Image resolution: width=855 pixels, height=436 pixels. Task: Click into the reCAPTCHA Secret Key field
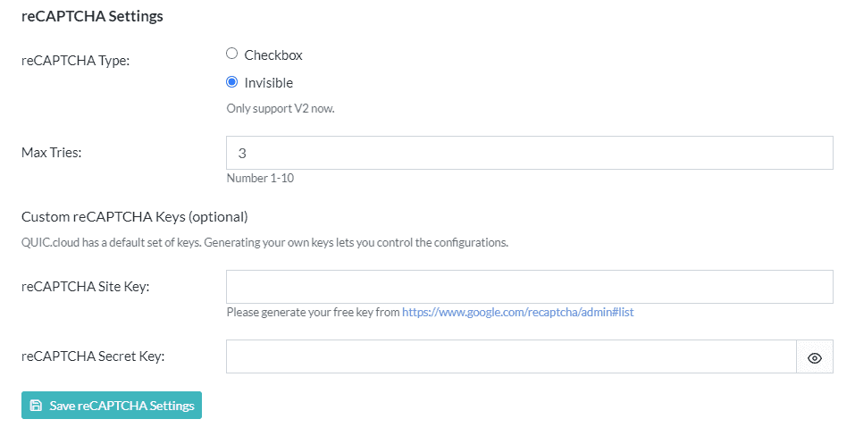(510, 356)
